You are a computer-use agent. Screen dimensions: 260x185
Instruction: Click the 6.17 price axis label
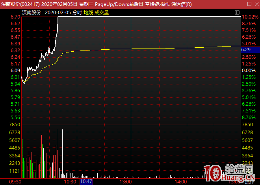15,64
